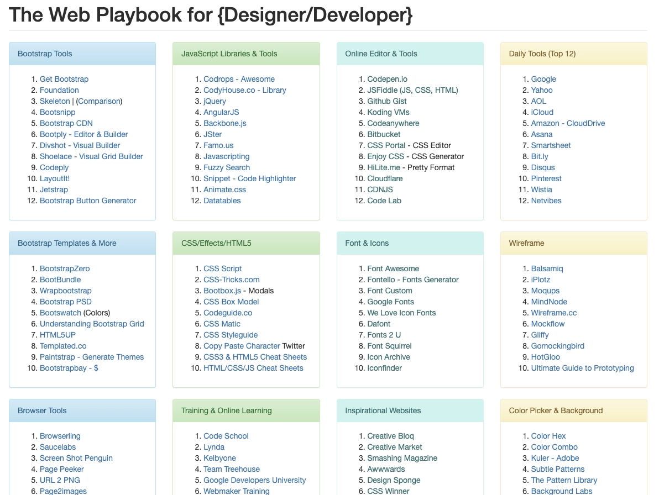
Task: Open the Comparison link beside Skeleton
Action: click(99, 101)
